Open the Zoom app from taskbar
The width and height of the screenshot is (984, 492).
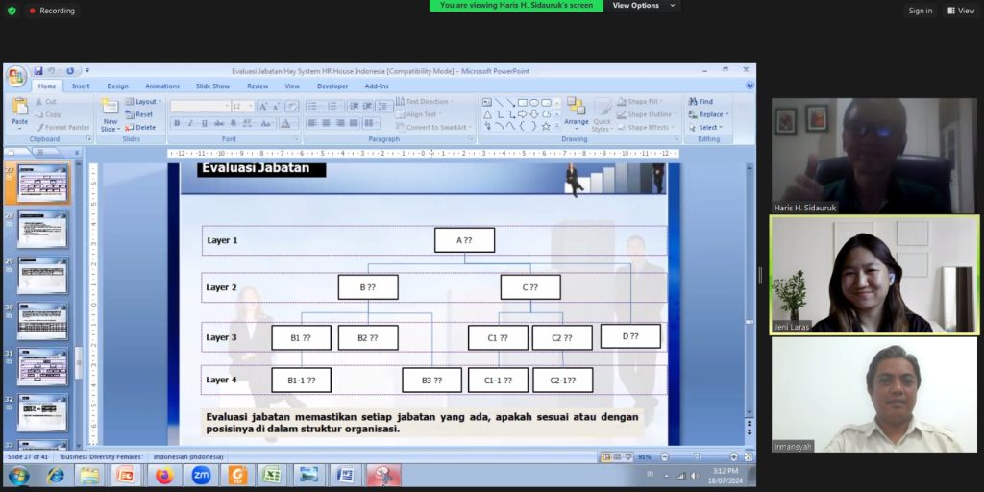point(201,475)
